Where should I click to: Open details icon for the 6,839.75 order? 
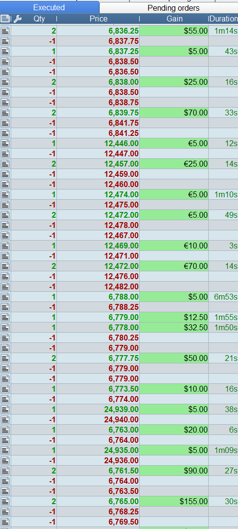coord(5,113)
